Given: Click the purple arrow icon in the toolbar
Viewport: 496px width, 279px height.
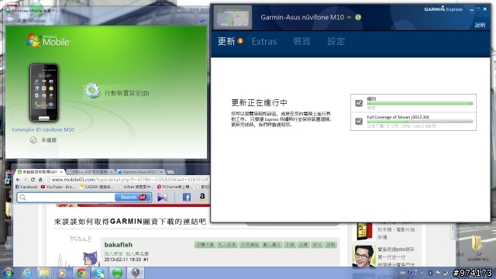Looking at the screenshot, I should coord(162,198).
